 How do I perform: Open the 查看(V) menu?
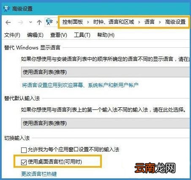point(59,35)
